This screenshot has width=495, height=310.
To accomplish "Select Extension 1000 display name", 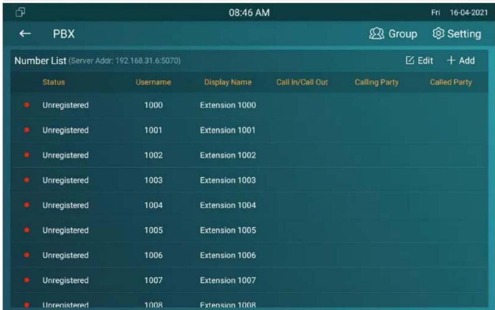I will coord(228,105).
